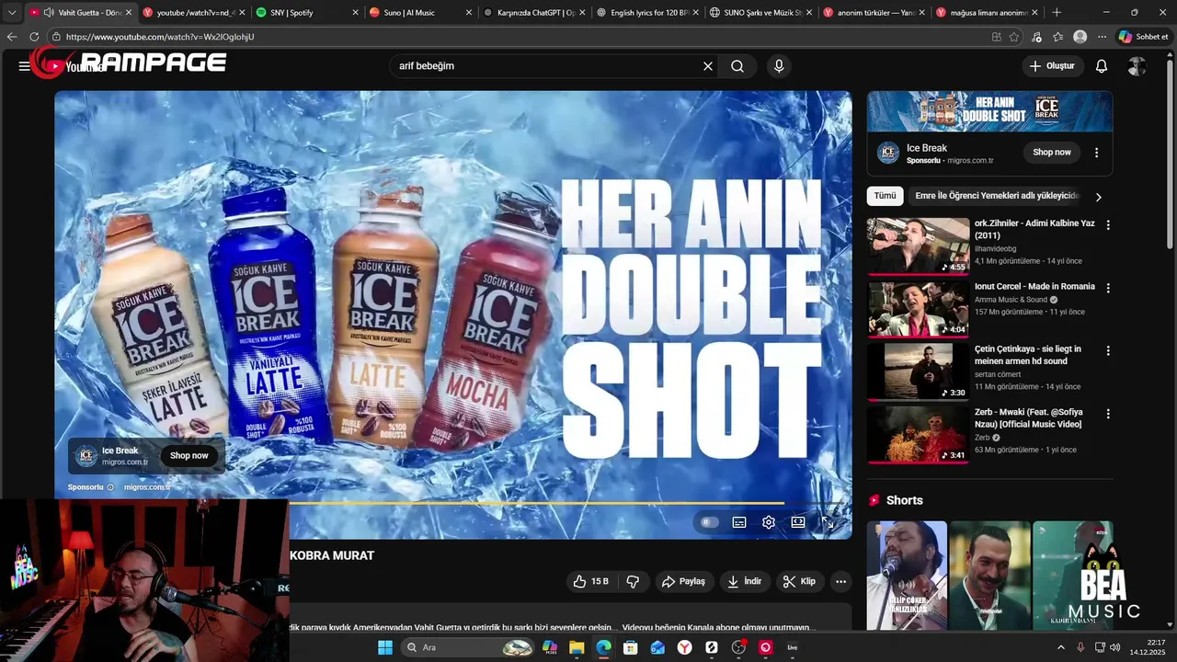Open Yandex browser taskbar icon
Viewport: 1177px width, 662px height.
pos(685,647)
